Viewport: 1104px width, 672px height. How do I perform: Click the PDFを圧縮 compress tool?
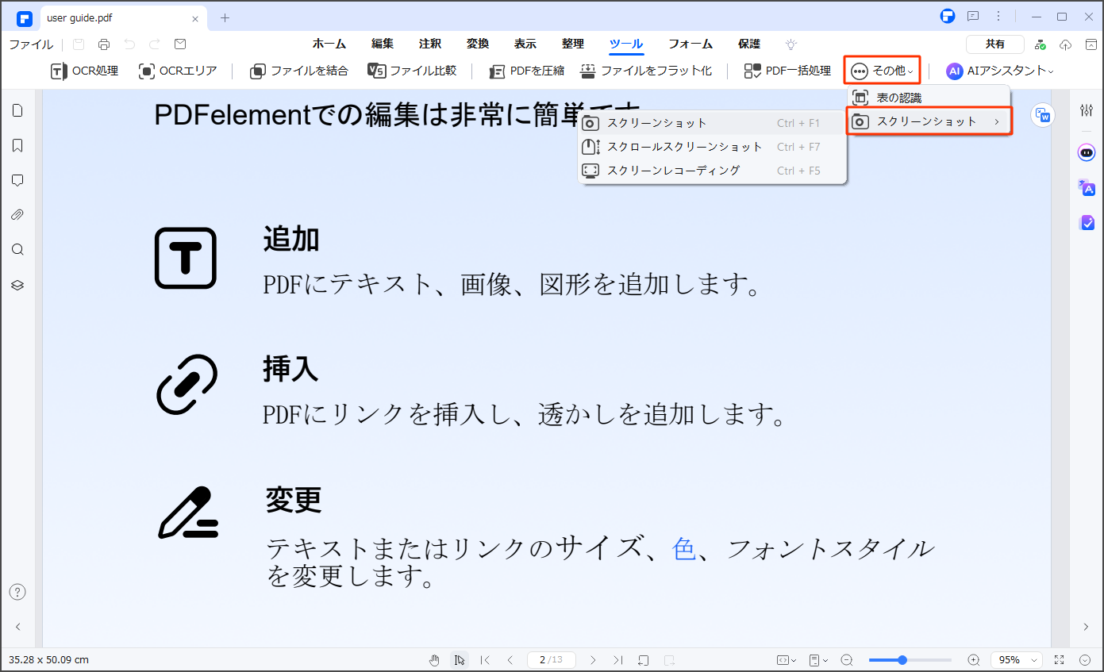click(x=526, y=71)
